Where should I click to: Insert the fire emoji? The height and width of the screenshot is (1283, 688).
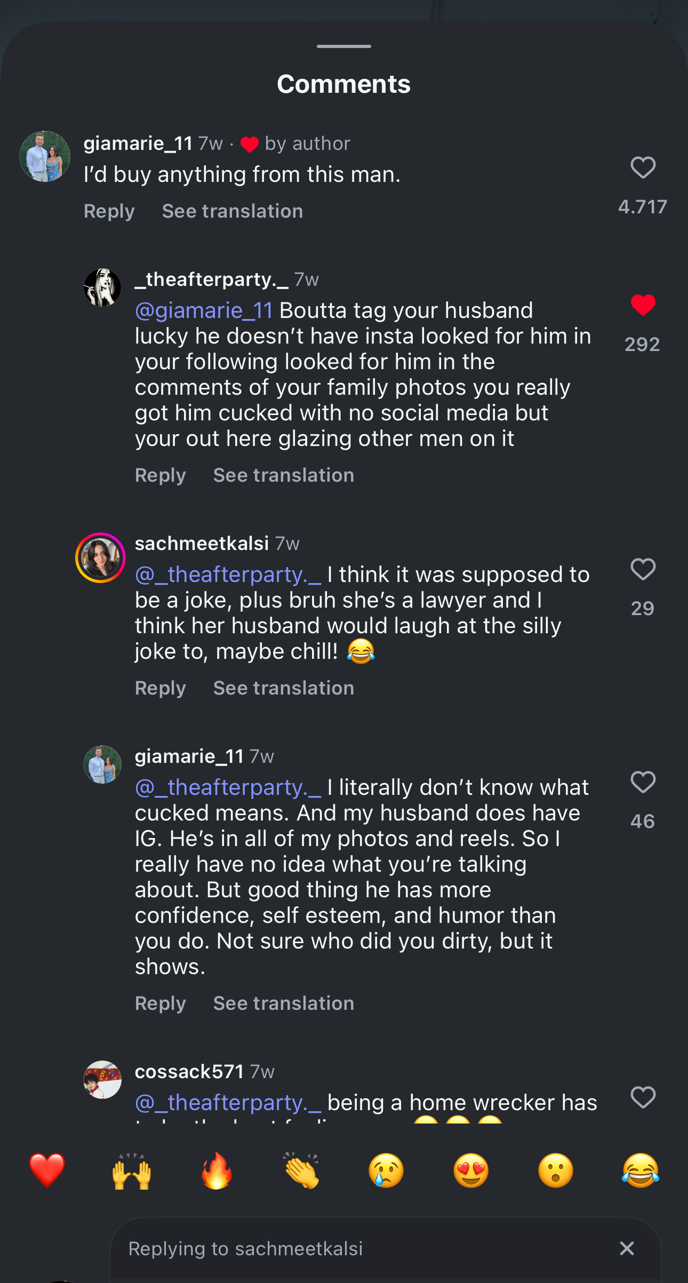point(217,1170)
